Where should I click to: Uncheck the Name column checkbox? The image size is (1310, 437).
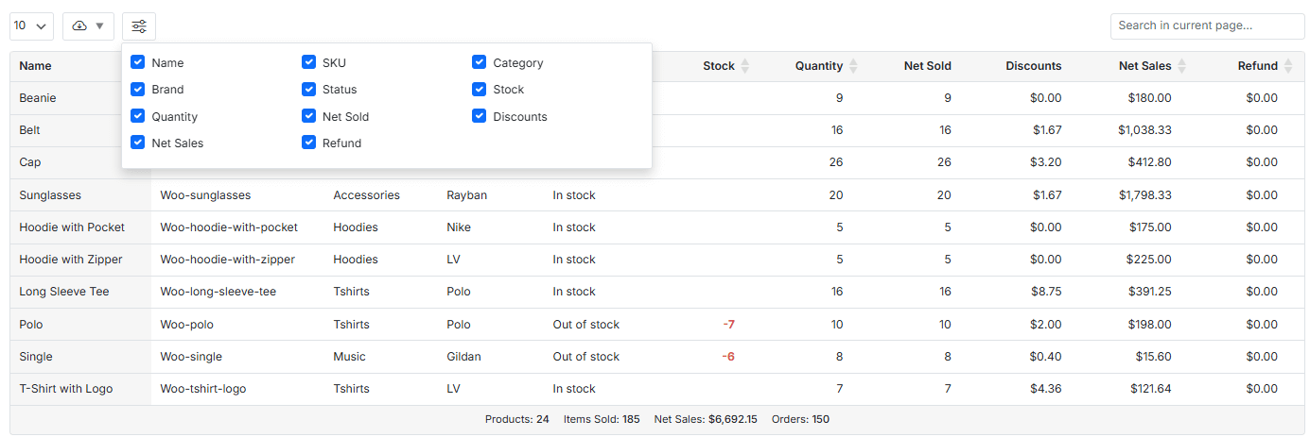click(x=138, y=62)
